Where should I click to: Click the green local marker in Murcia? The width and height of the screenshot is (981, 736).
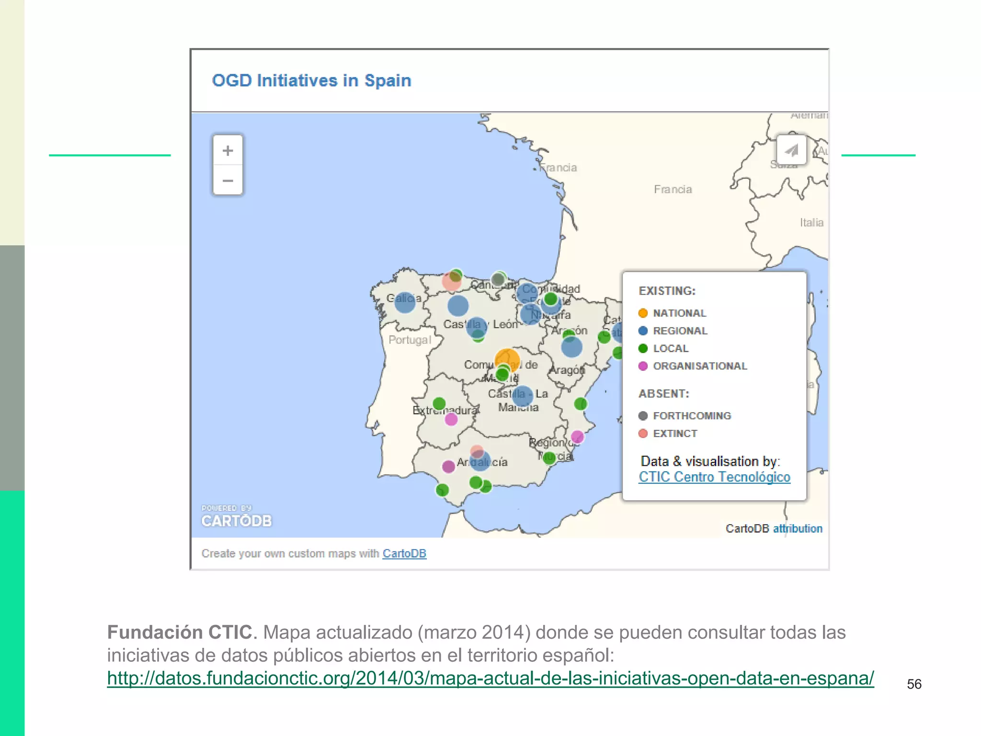549,458
